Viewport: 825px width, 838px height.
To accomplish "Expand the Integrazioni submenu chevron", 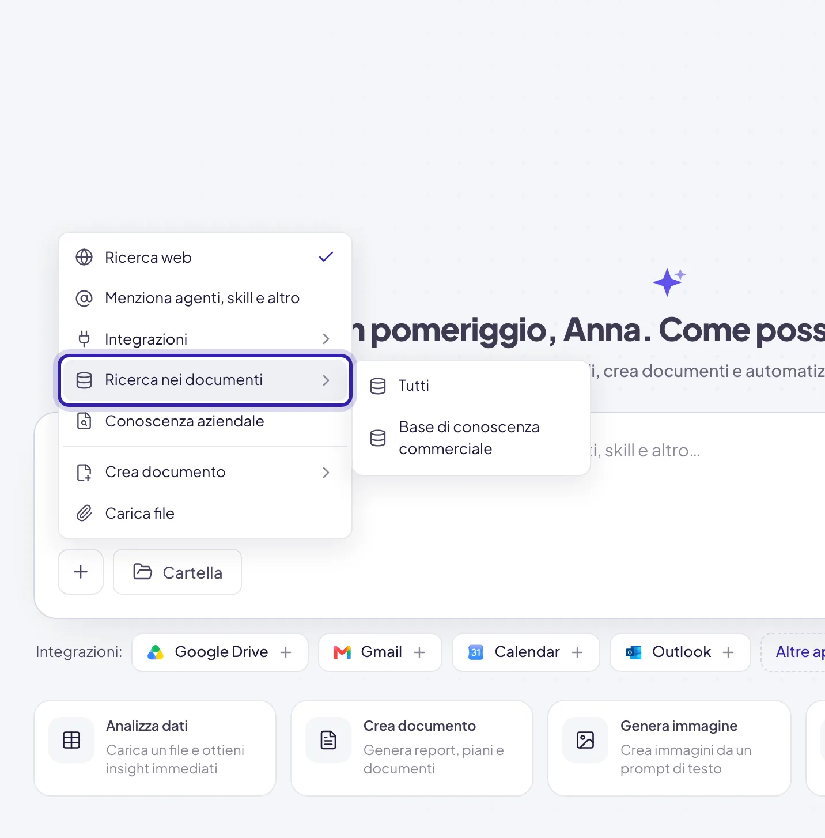I will pos(326,339).
